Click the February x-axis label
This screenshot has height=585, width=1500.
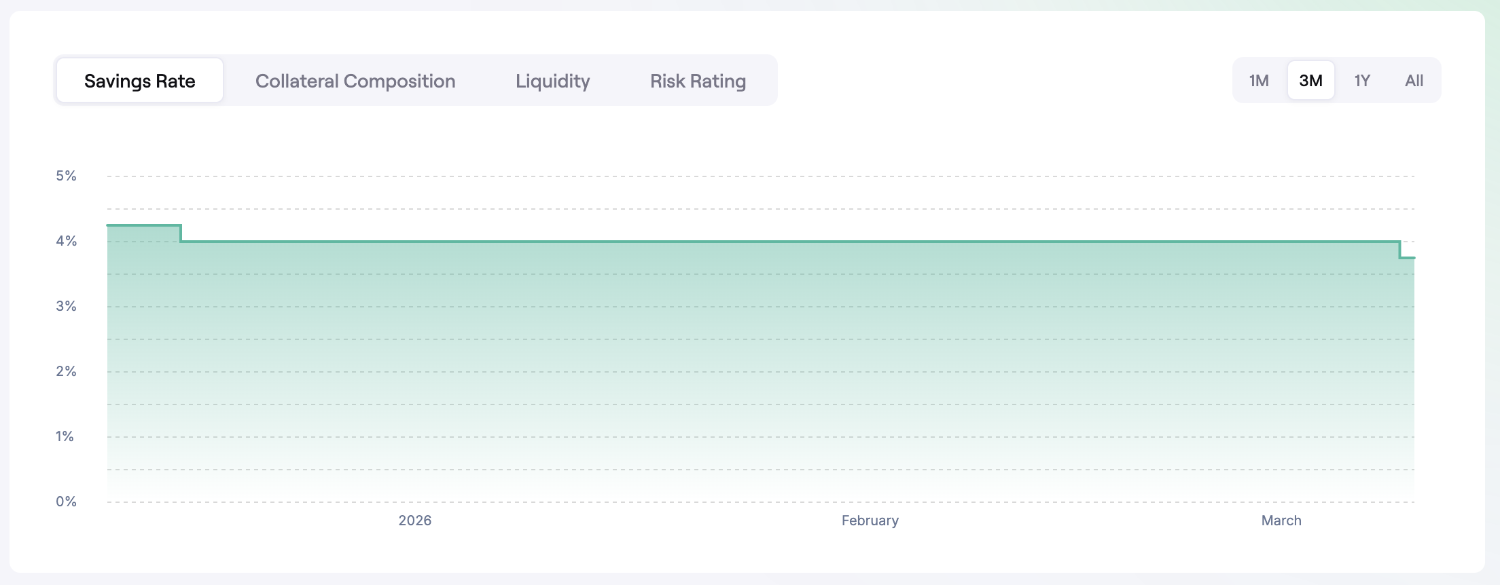[x=870, y=521]
